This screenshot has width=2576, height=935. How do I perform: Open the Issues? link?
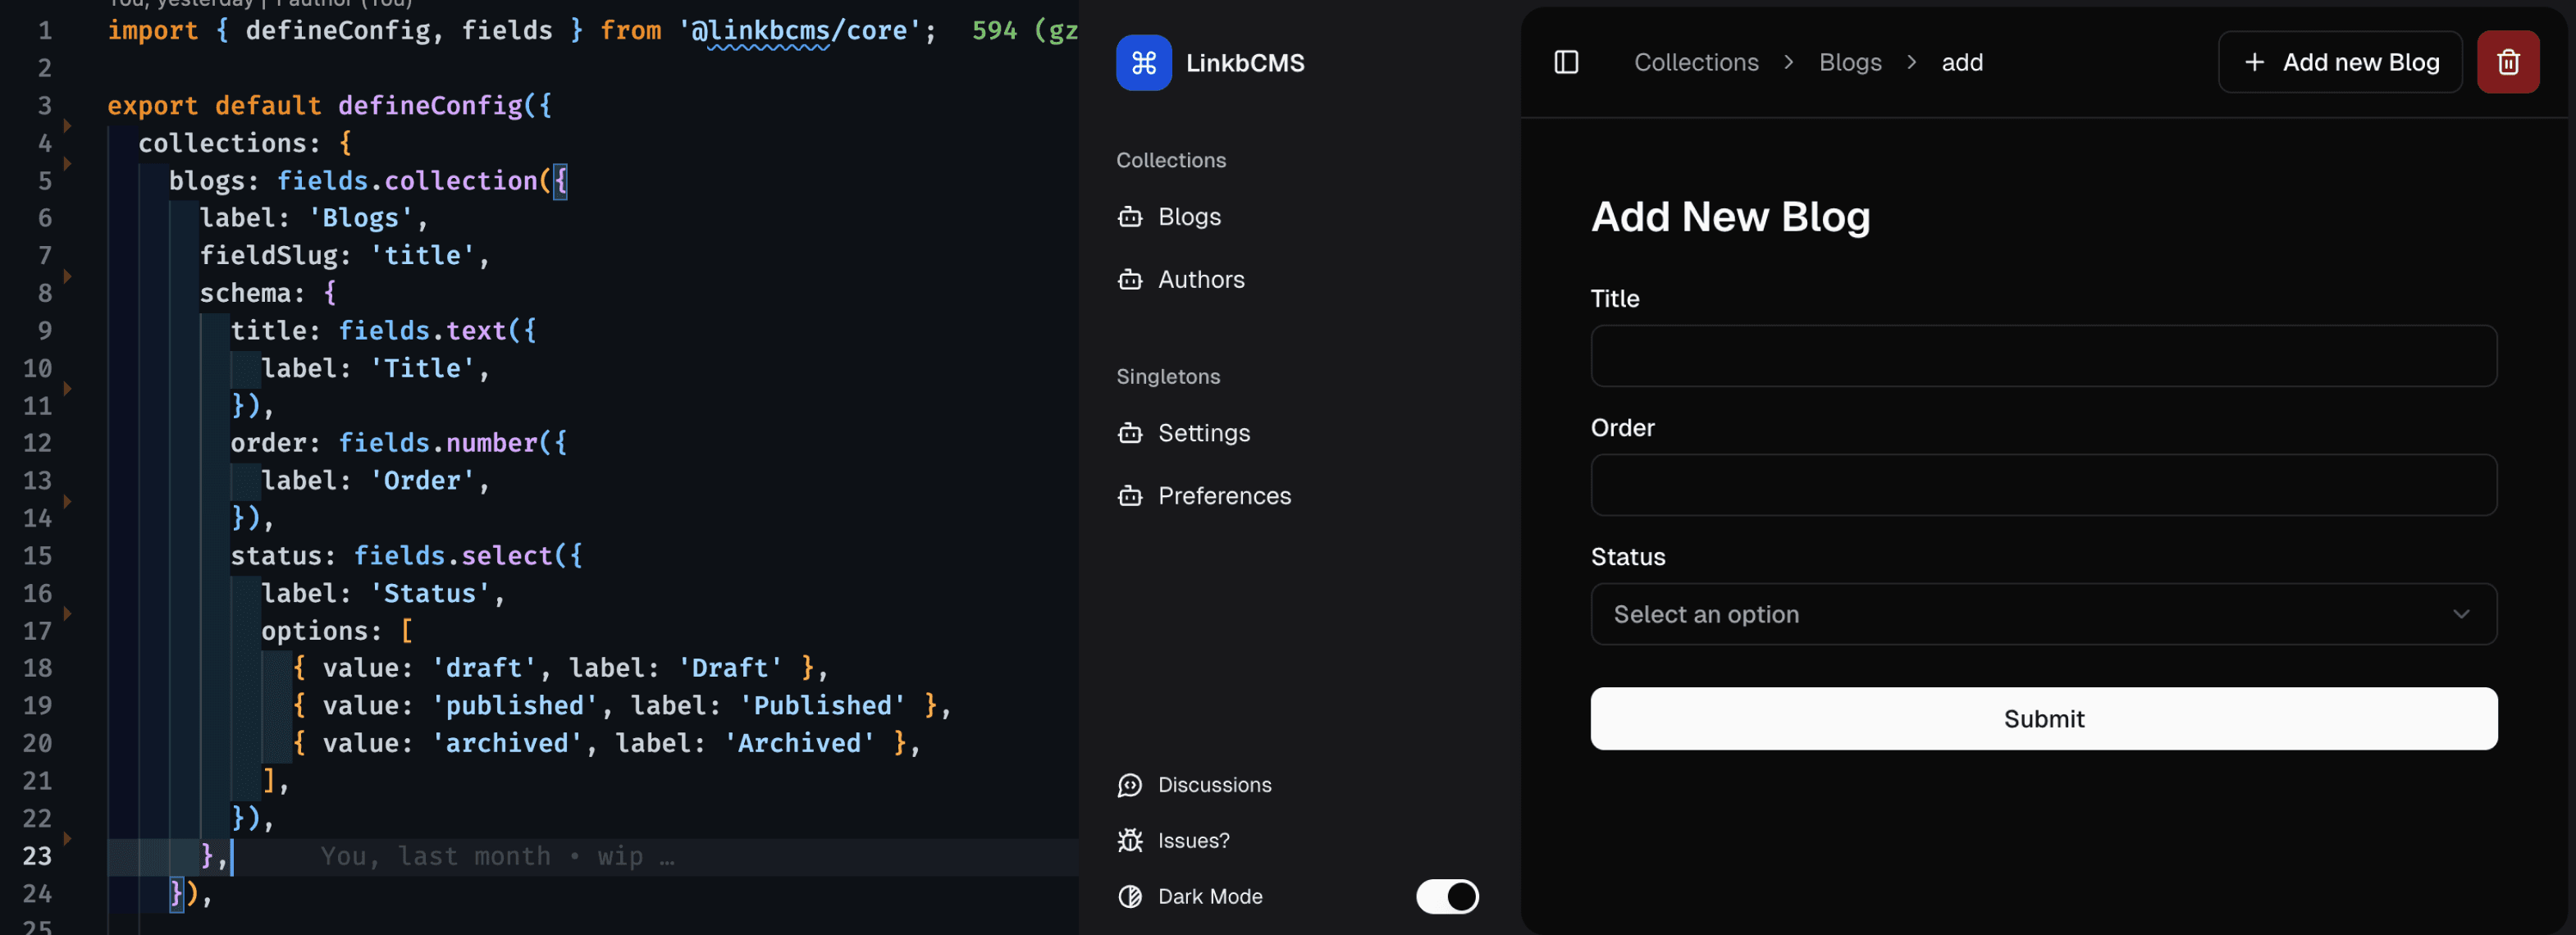[x=1193, y=841]
